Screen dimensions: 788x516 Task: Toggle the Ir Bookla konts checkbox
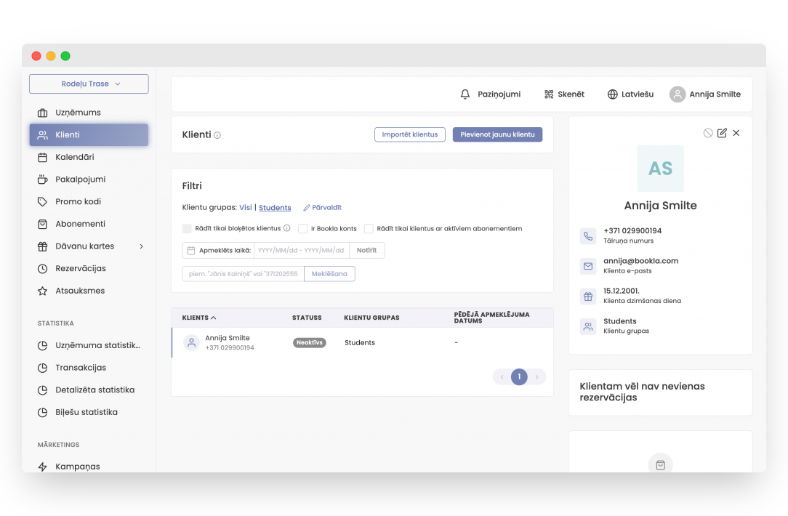point(303,228)
